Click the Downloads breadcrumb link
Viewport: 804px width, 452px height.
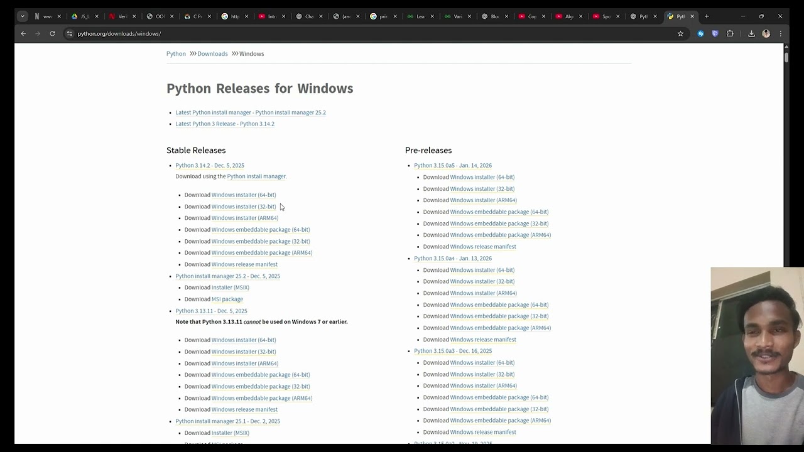tap(212, 54)
